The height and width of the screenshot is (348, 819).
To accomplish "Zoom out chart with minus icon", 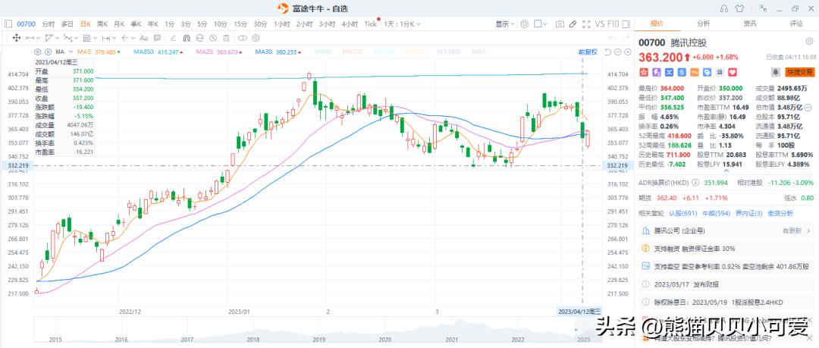I will (x=618, y=52).
